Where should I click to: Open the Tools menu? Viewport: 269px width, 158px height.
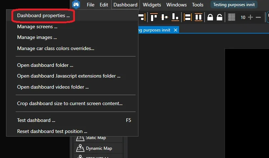198,5
